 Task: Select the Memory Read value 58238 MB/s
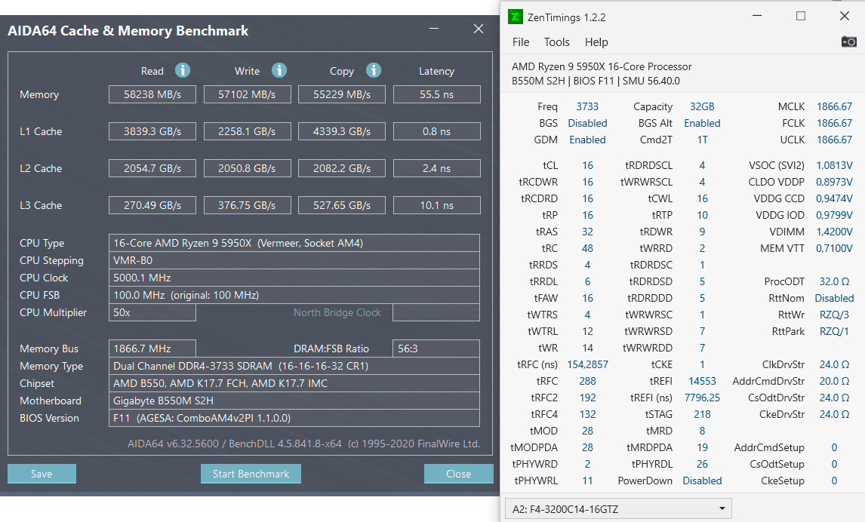pos(152,94)
